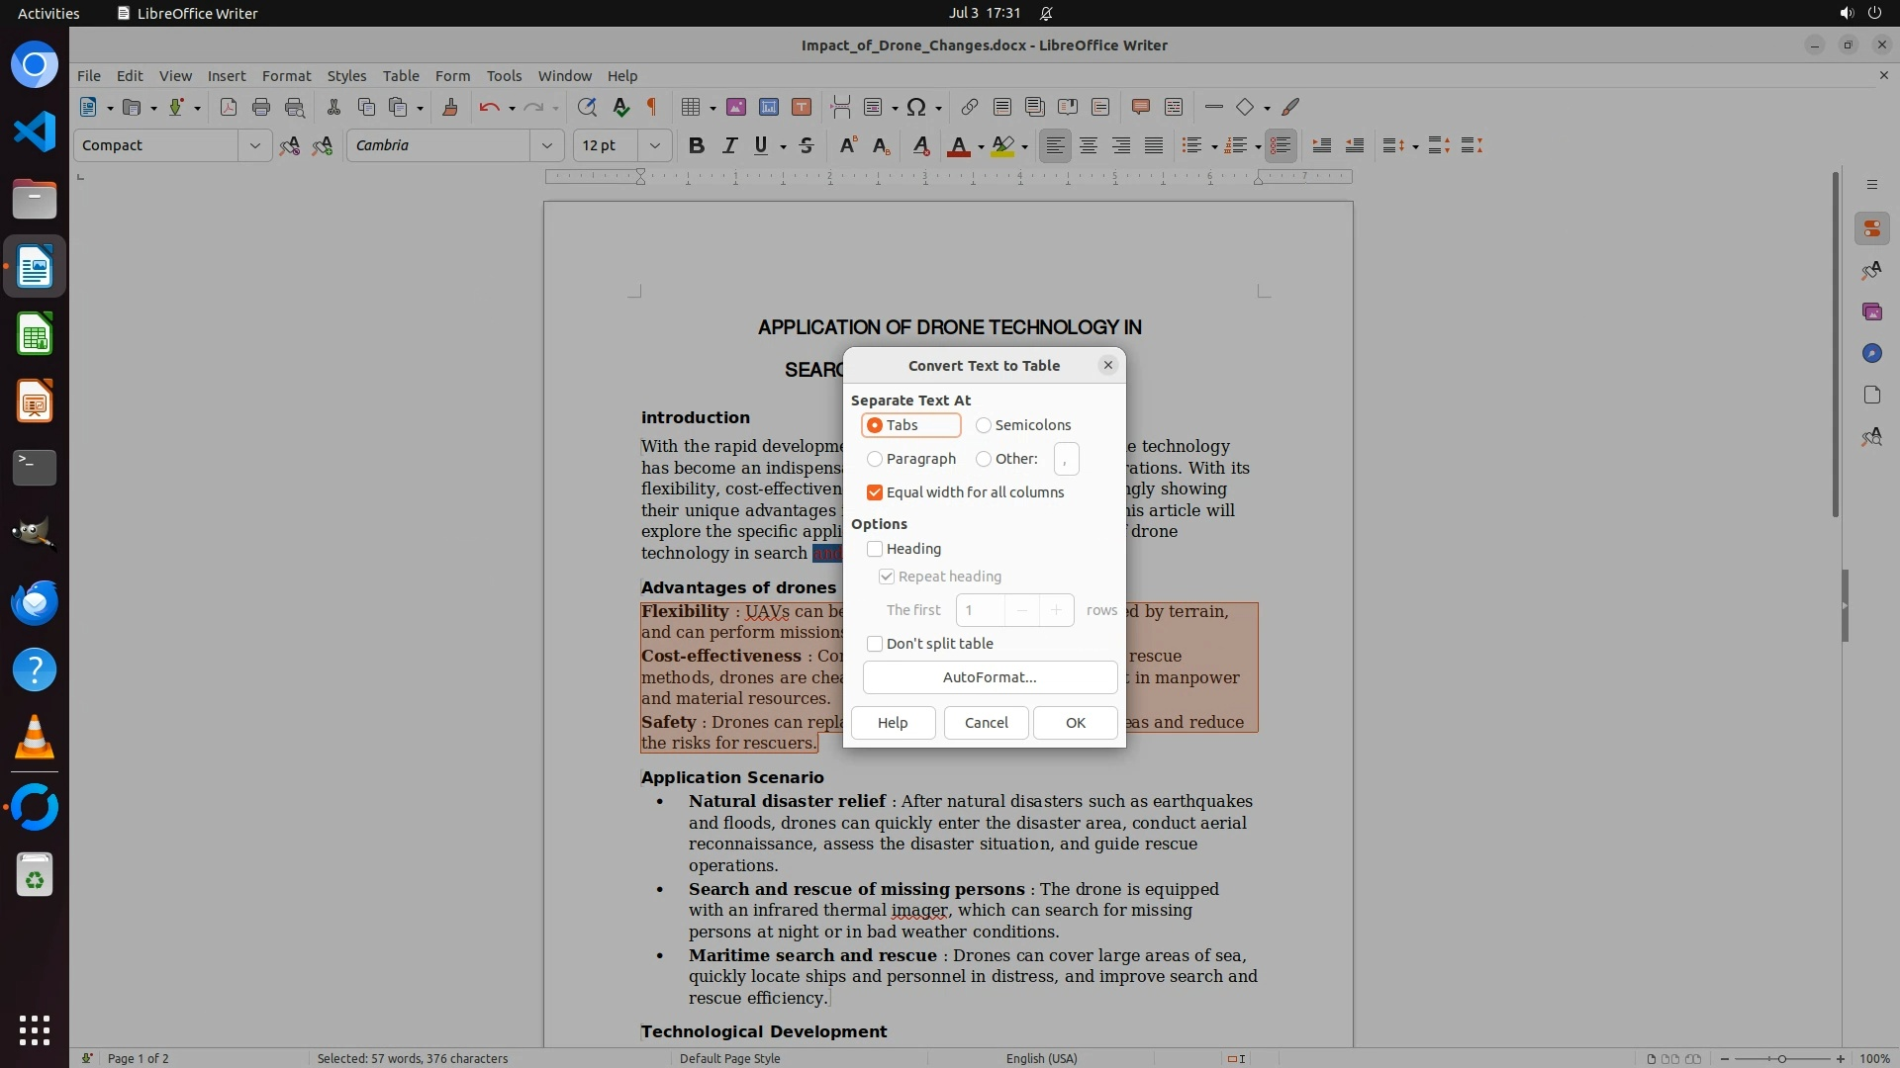Screen dimensions: 1900x1068
Task: Click the AutoFormat... button
Action: (x=990, y=677)
